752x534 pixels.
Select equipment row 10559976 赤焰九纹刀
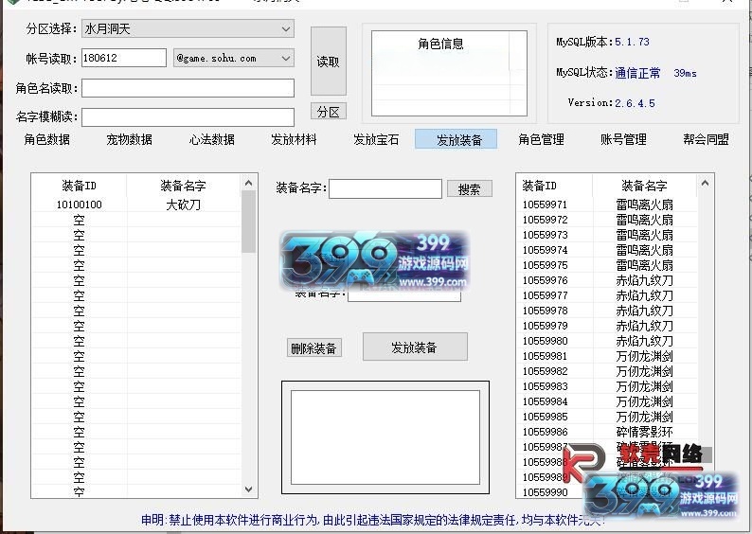tap(607, 280)
